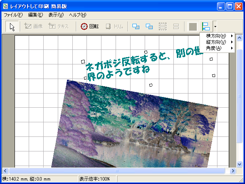
Task: Close the レイアウトして印刷 window
Action: click(x=239, y=7)
